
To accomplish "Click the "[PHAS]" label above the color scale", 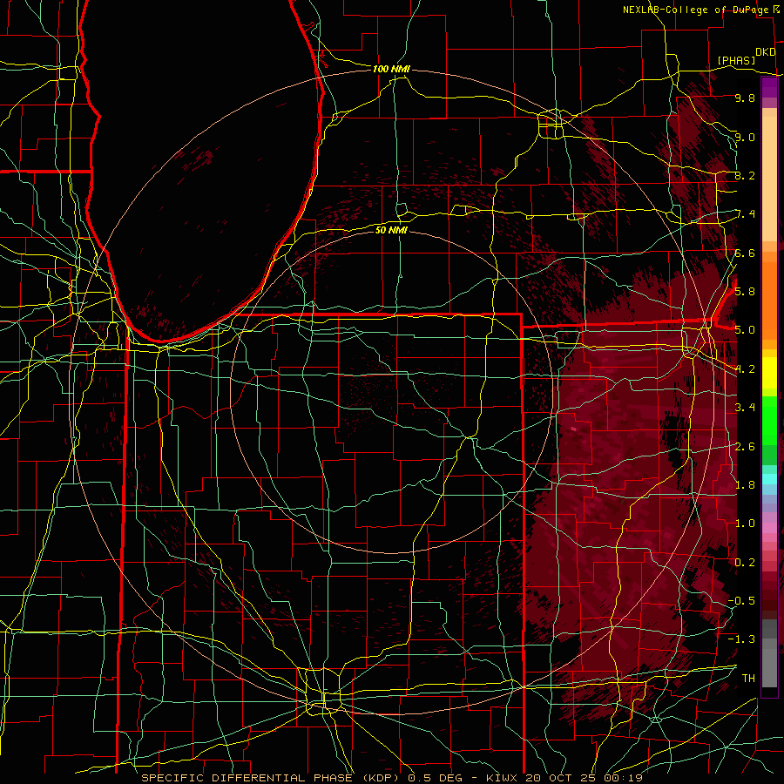I will [x=736, y=60].
